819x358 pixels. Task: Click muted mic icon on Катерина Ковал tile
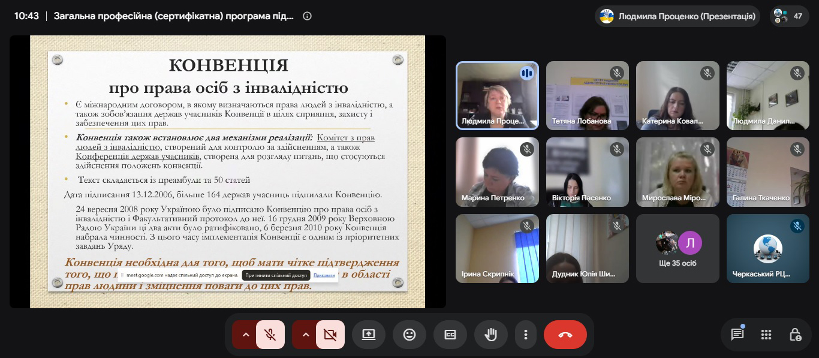tap(707, 73)
